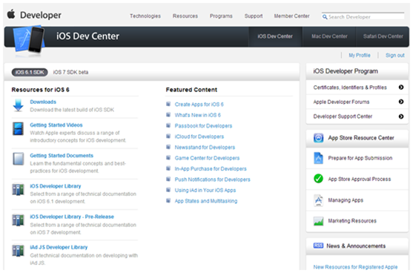Open Certificates, Identifiers & Profiles link

click(350, 88)
